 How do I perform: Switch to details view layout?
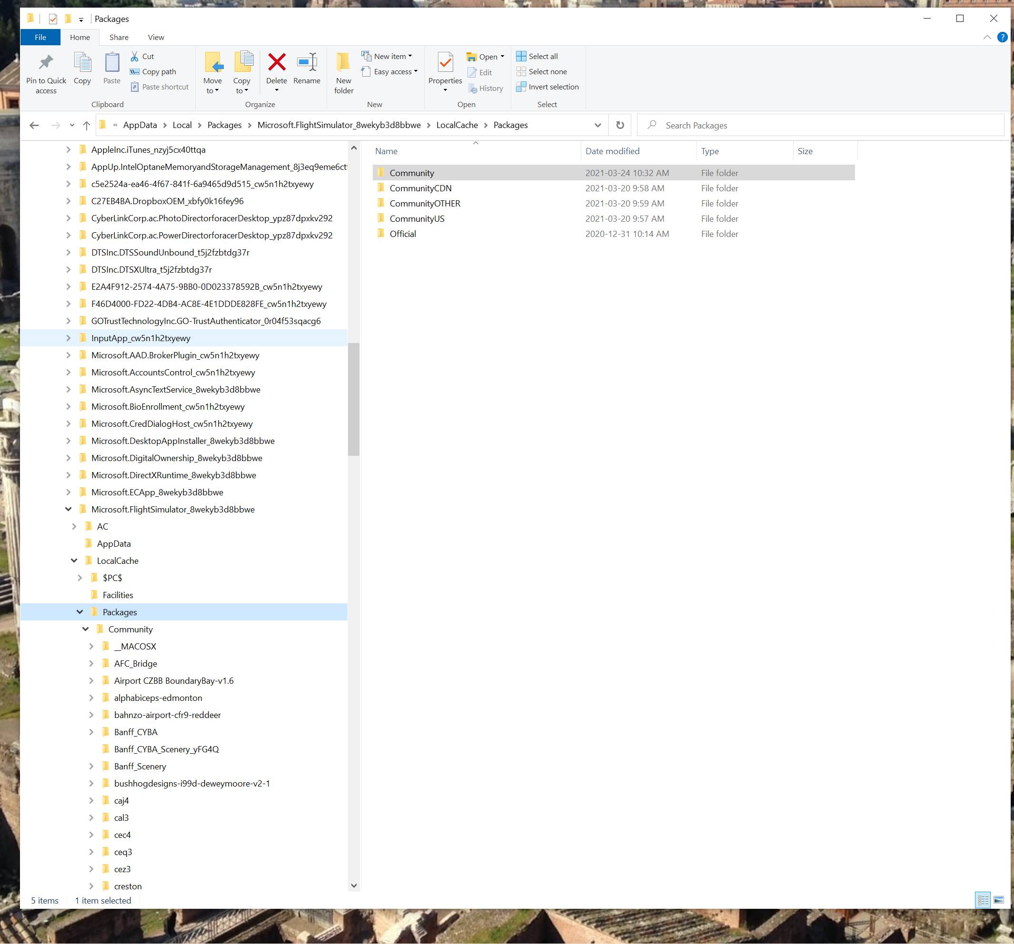click(983, 900)
